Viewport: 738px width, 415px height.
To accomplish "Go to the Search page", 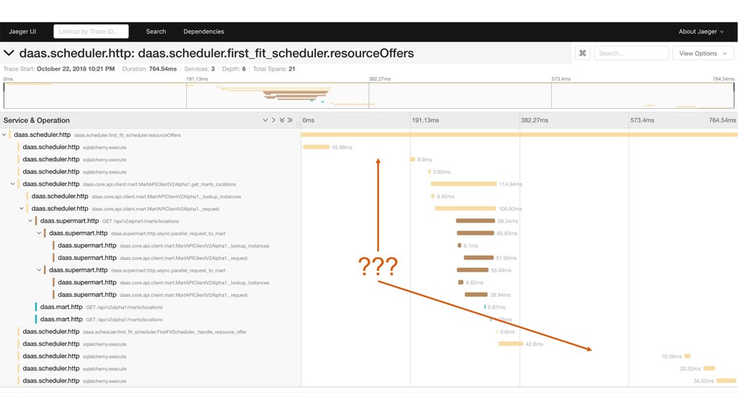I will click(156, 32).
